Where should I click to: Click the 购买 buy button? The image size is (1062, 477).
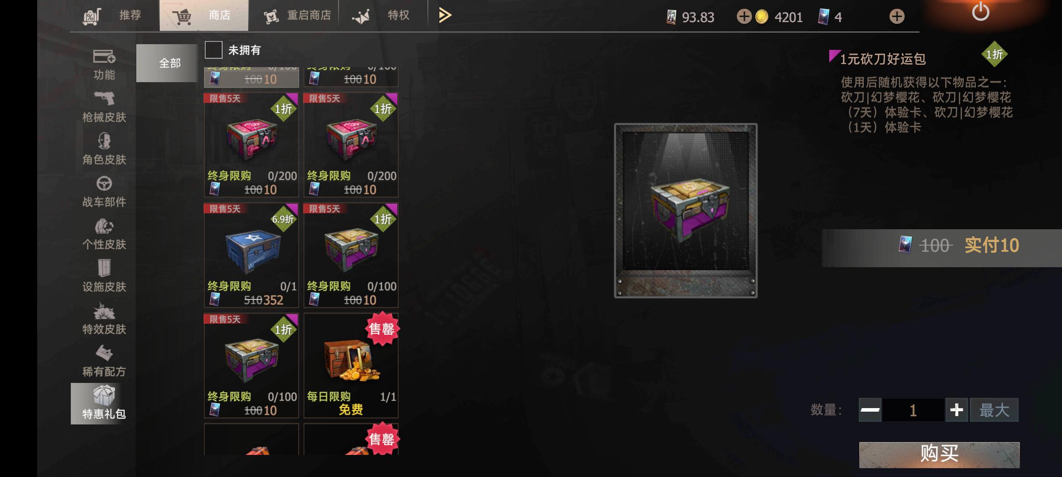(939, 454)
